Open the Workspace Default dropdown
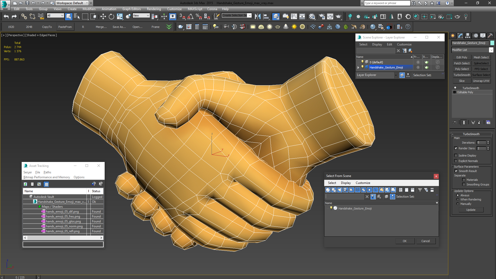Image resolution: width=496 pixels, height=279 pixels. click(x=72, y=3)
